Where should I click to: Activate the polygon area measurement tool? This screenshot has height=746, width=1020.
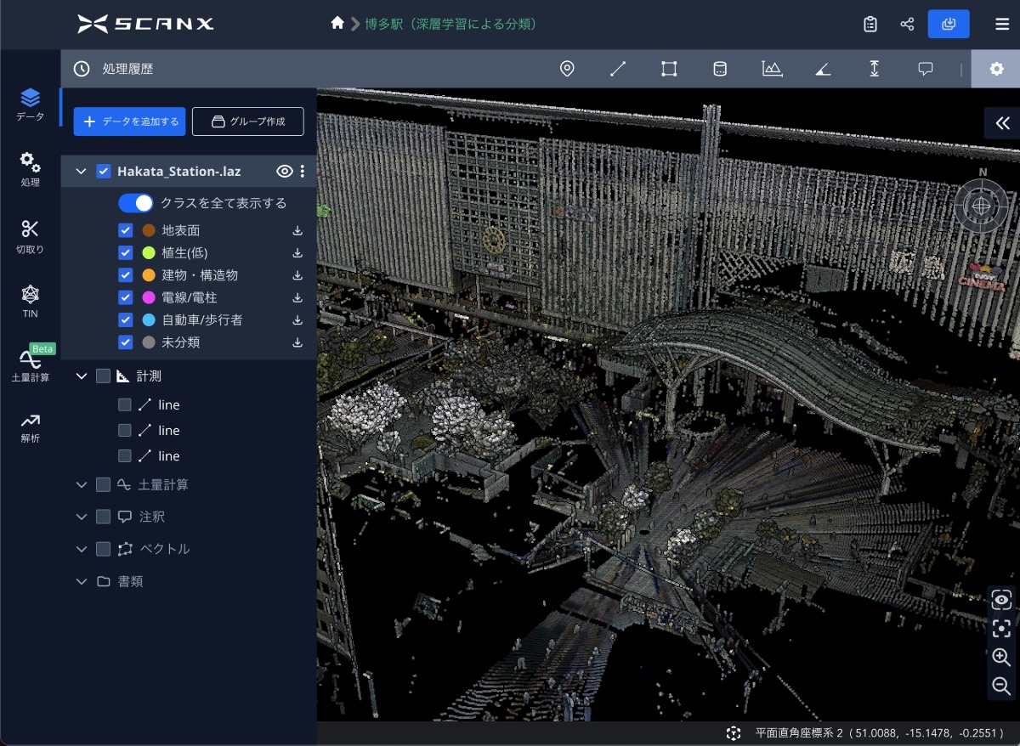(669, 69)
